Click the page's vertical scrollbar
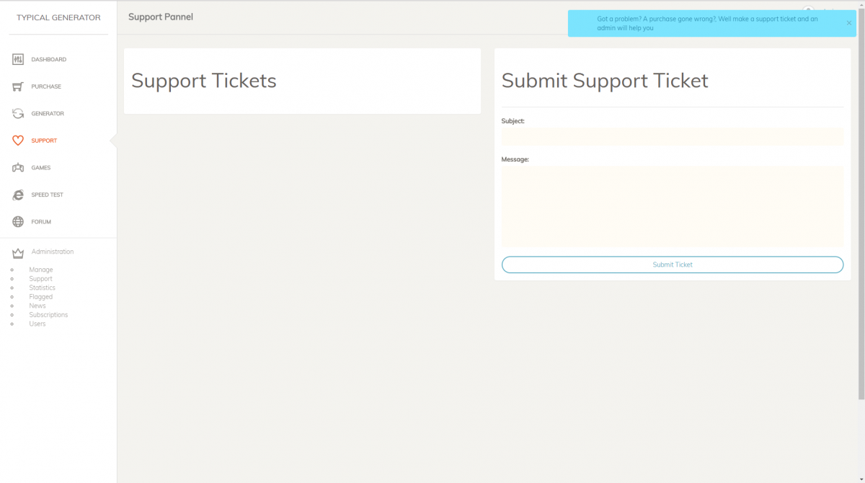 [861, 216]
